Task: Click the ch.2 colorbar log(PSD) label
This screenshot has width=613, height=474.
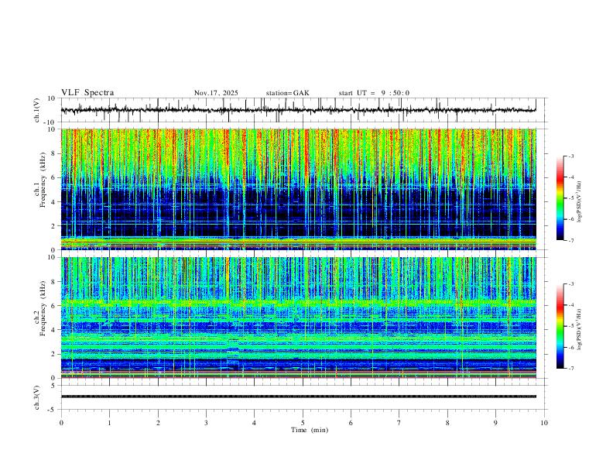Action: (x=580, y=329)
